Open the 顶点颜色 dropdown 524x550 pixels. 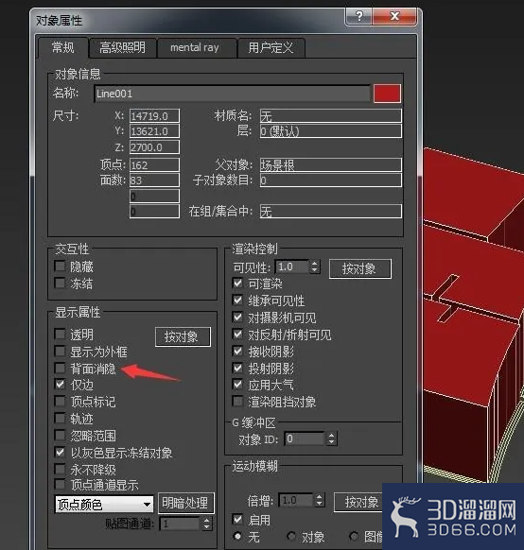coord(104,505)
